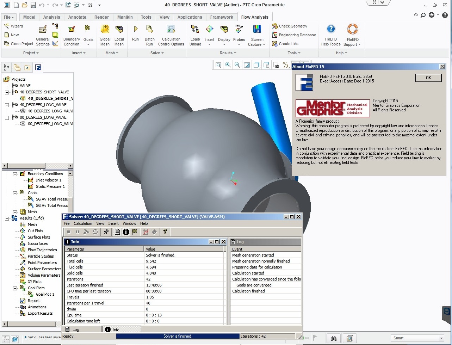452x345 pixels.
Task: Click the search icon at top right
Action: 423,15
